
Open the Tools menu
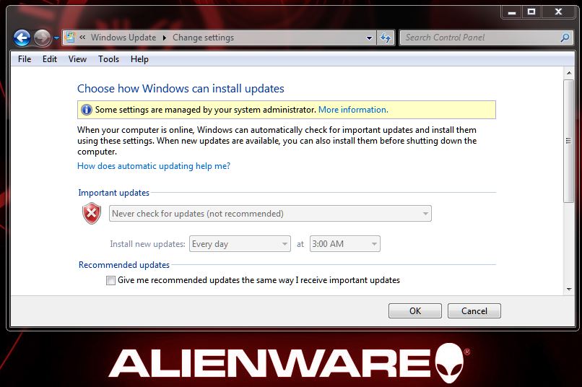point(108,59)
